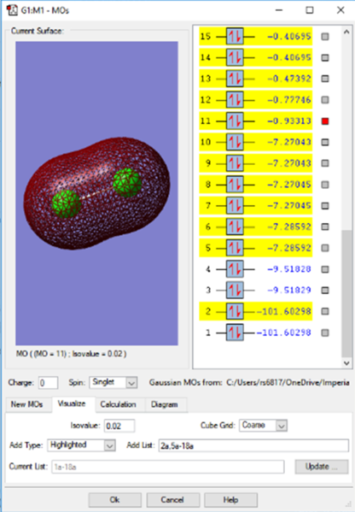Click the Isovalue input field
Viewport: 355px width, 512px height.
[119, 426]
